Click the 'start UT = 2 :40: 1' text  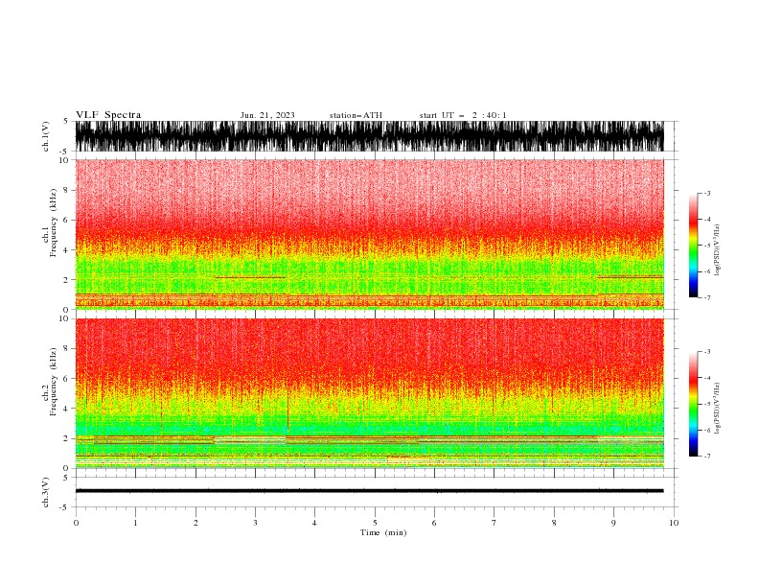coord(463,115)
